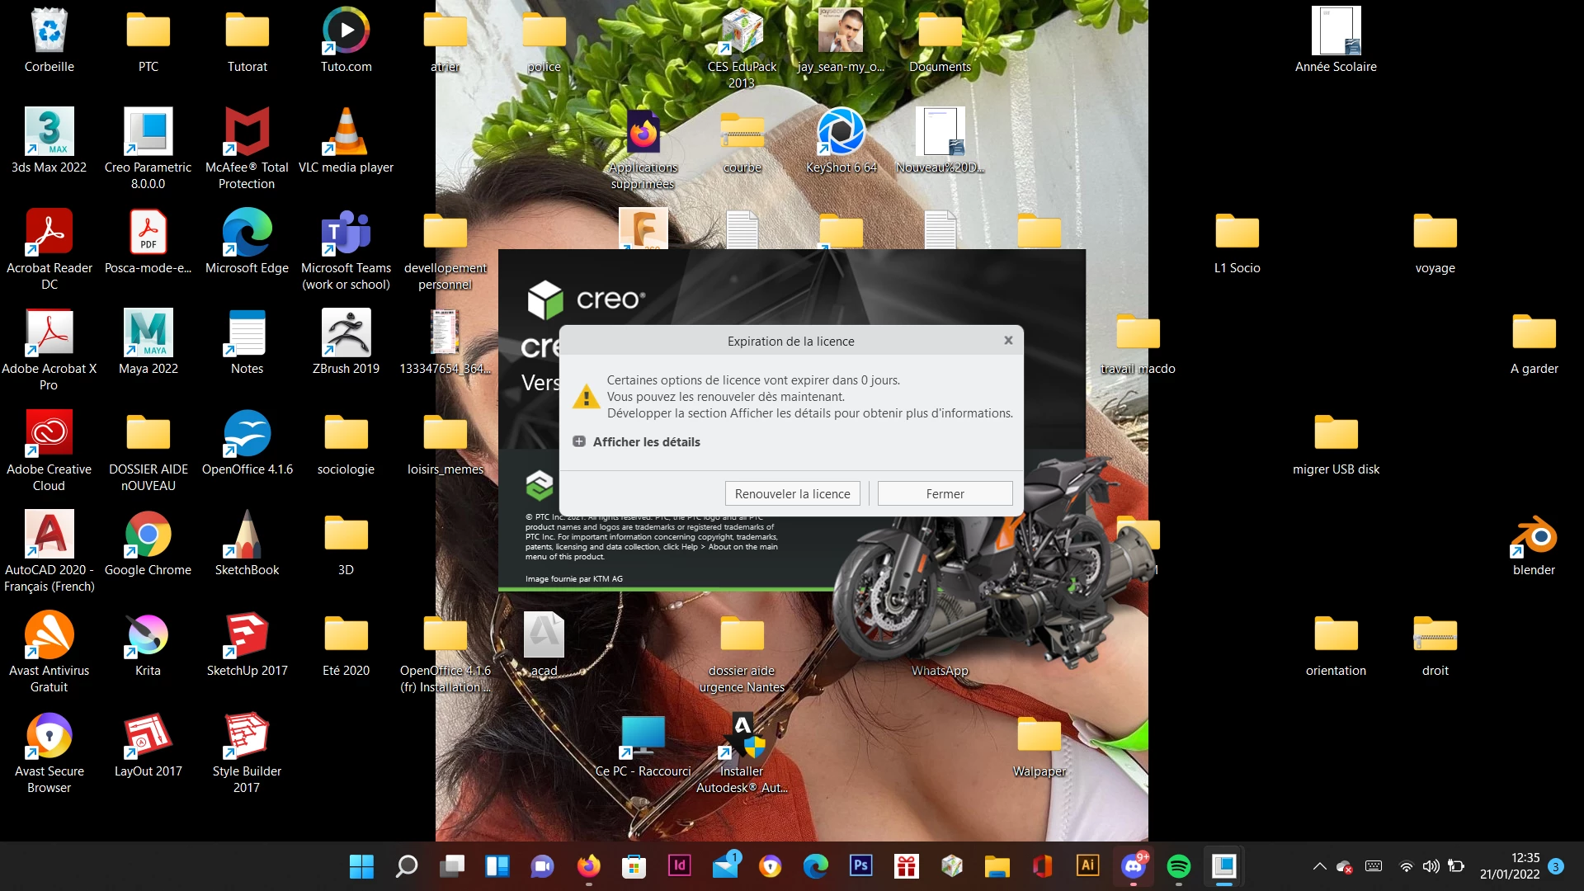Open Spotify from the taskbar

click(x=1178, y=865)
